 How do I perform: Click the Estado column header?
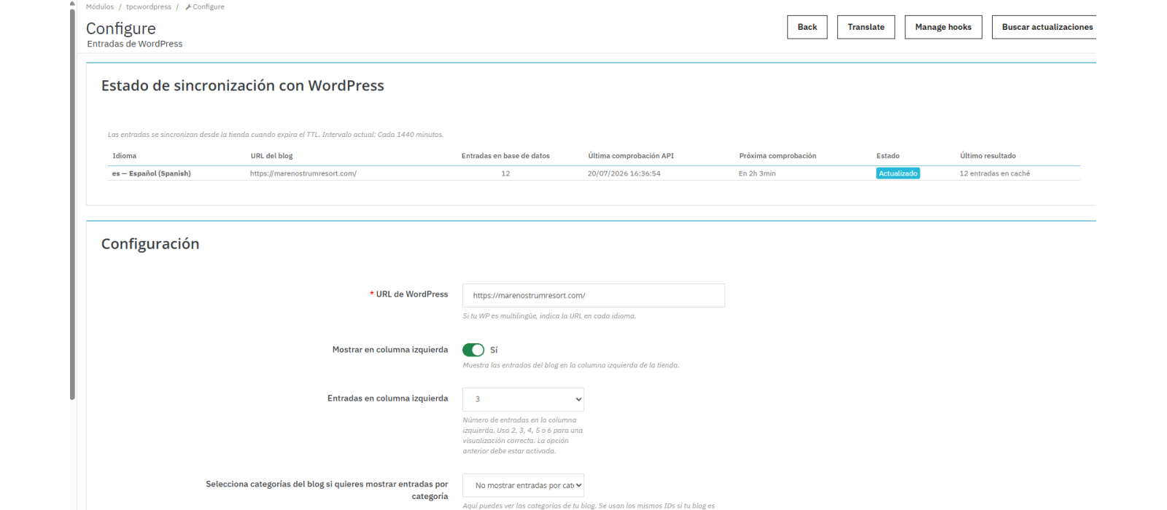pos(888,156)
